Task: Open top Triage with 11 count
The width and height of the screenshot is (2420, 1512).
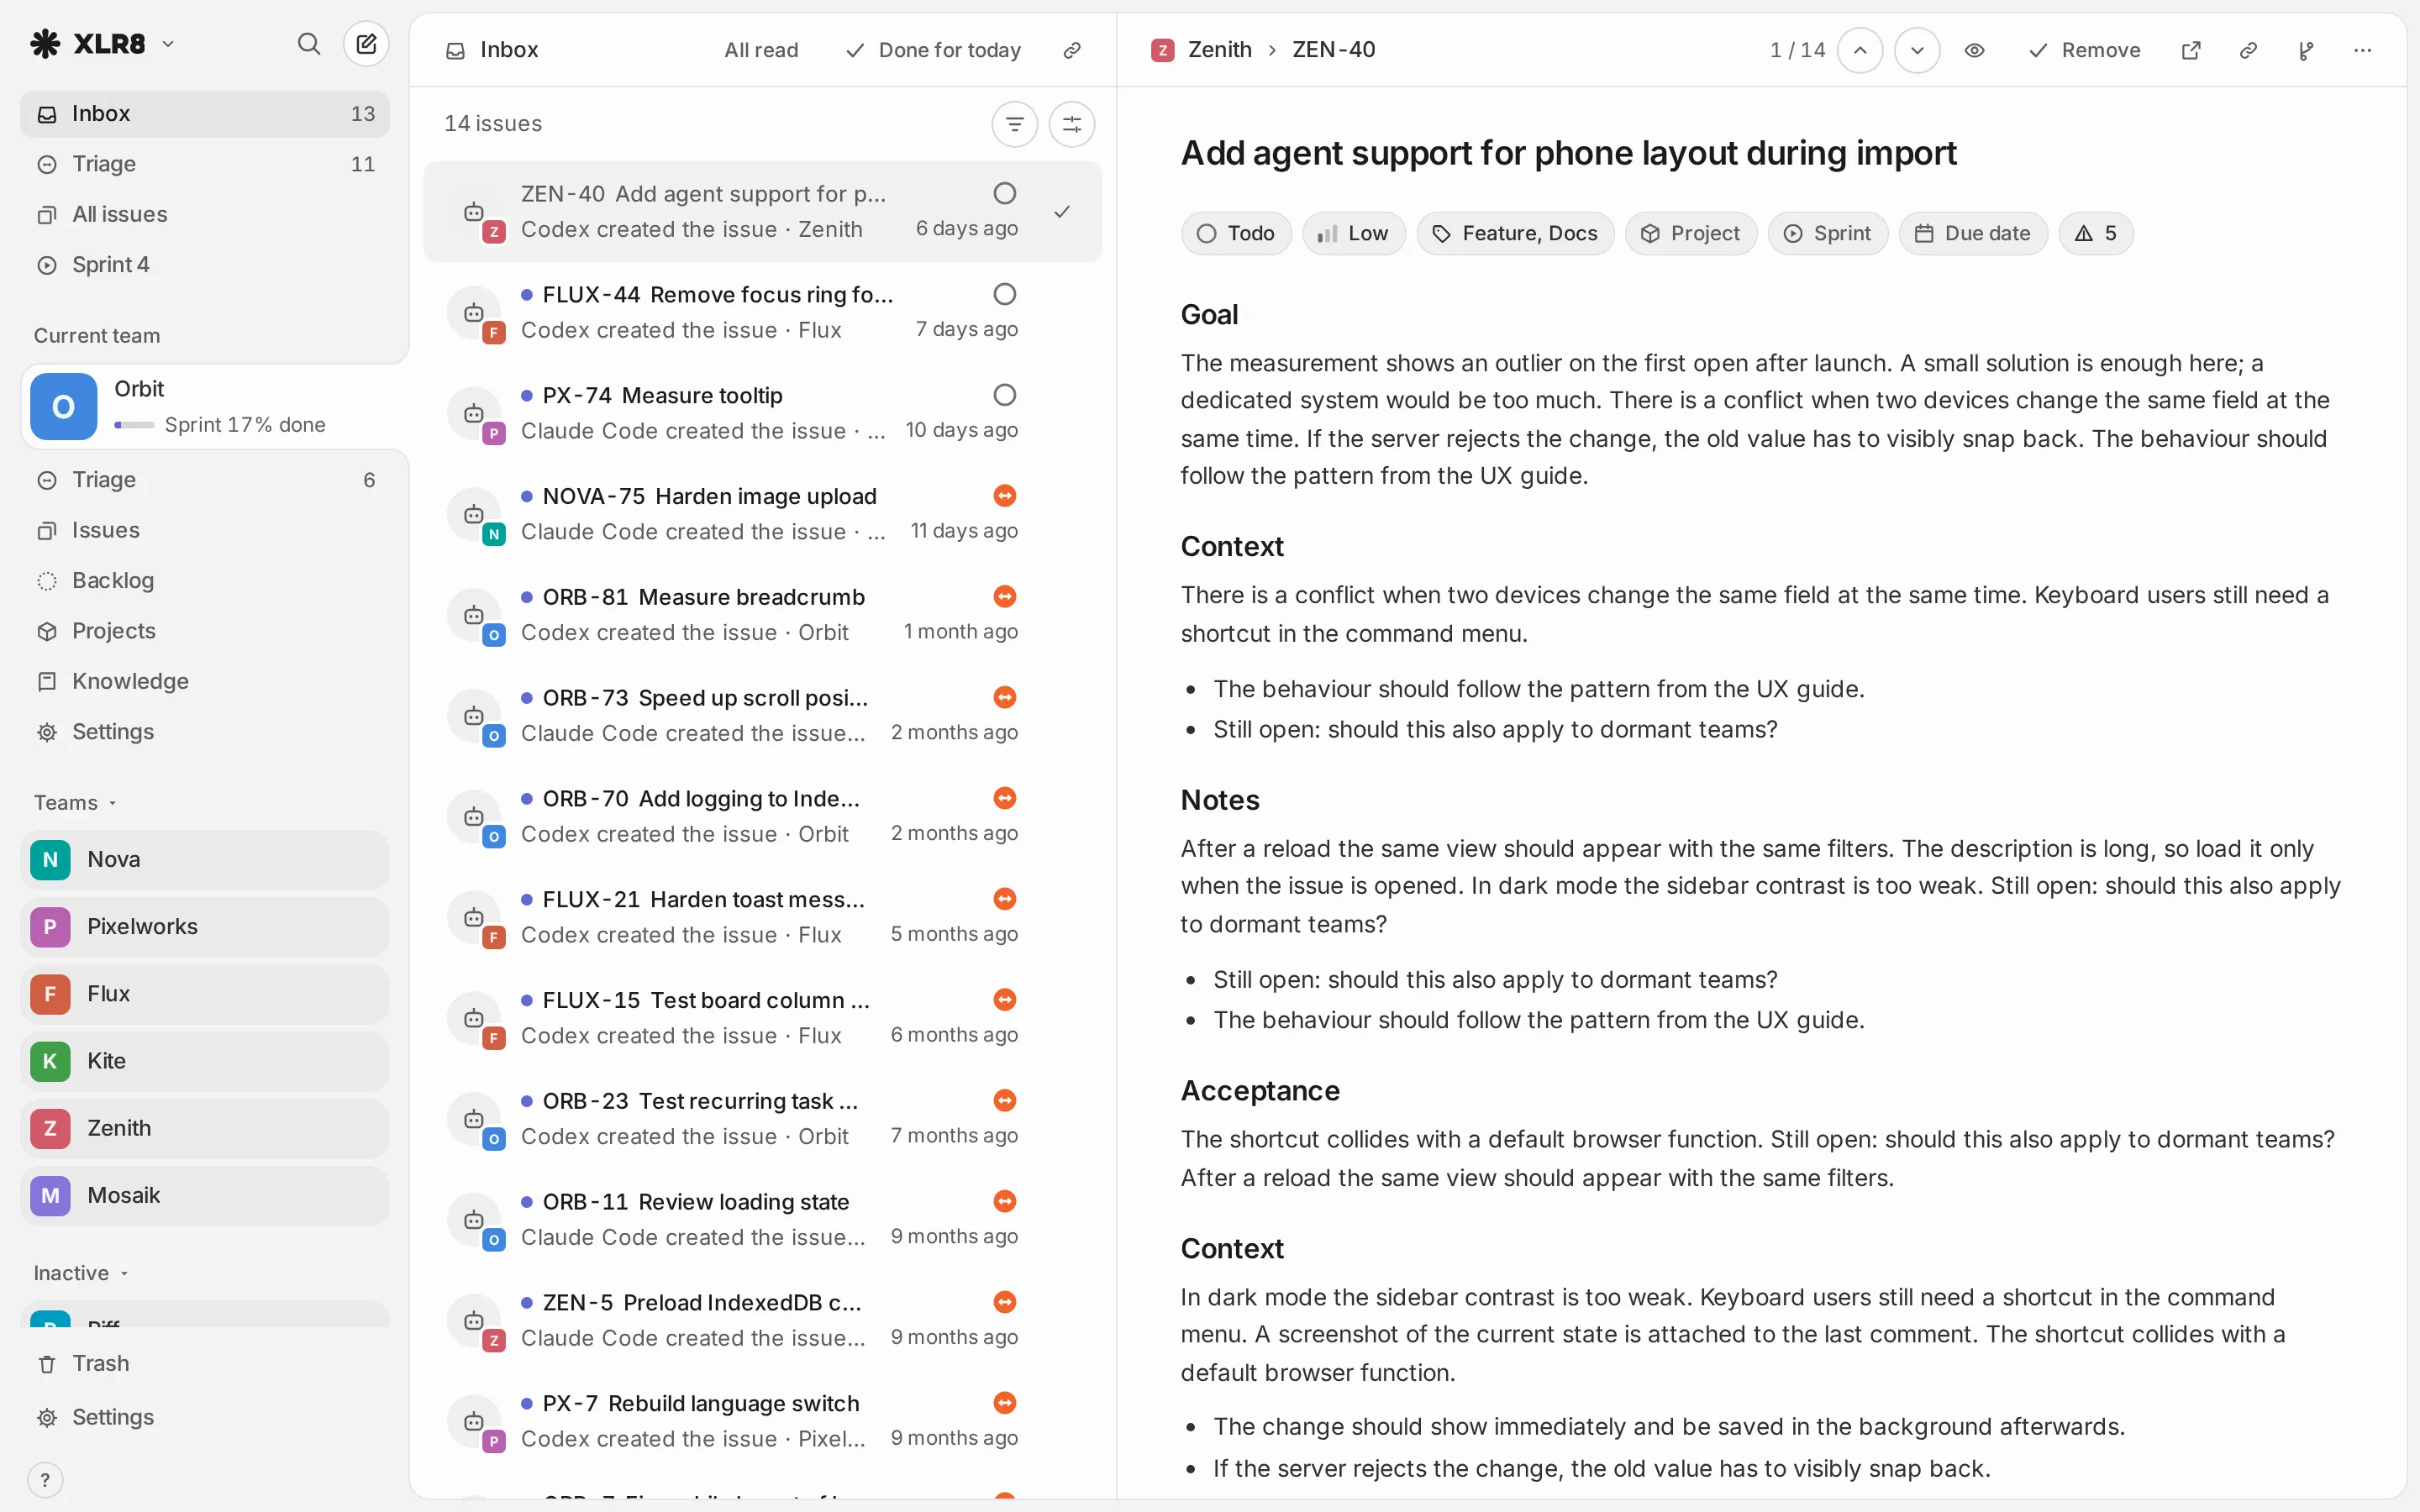Action: pos(204,164)
